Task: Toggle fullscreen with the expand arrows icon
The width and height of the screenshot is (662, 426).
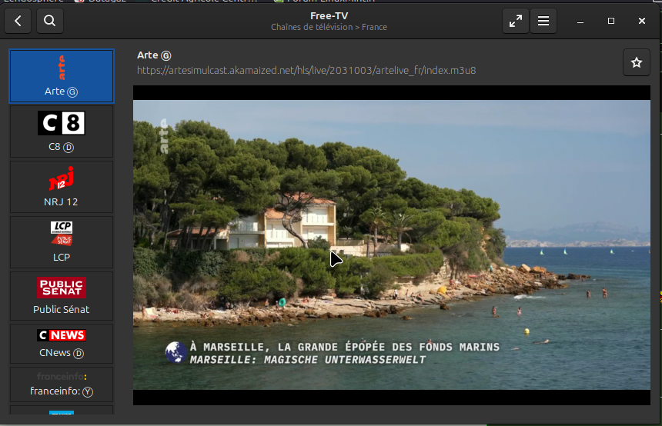Action: click(x=515, y=22)
